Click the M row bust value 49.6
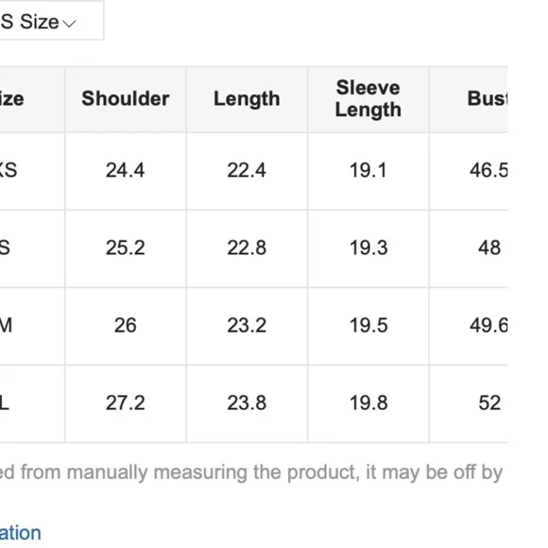Viewport: 548px width, 548px height. [x=488, y=325]
